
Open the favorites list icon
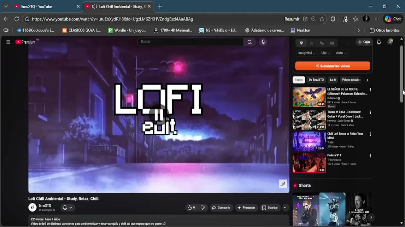[x=355, y=19]
